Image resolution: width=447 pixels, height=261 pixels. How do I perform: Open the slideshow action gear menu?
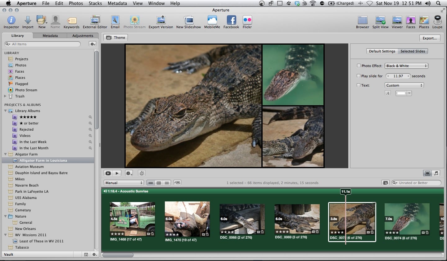click(129, 173)
